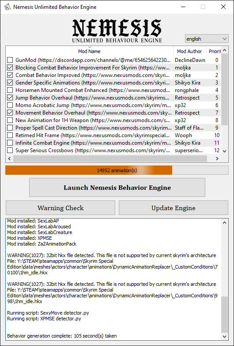The height and width of the screenshot is (346, 234).
Task: Enable the GunMod checkbox
Action: point(10,60)
